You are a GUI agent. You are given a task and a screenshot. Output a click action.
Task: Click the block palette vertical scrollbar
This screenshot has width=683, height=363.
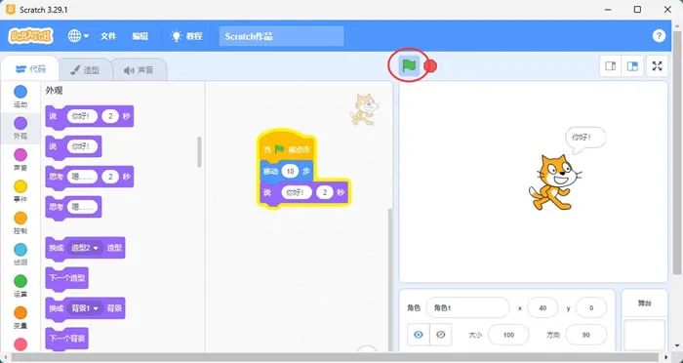click(x=199, y=152)
